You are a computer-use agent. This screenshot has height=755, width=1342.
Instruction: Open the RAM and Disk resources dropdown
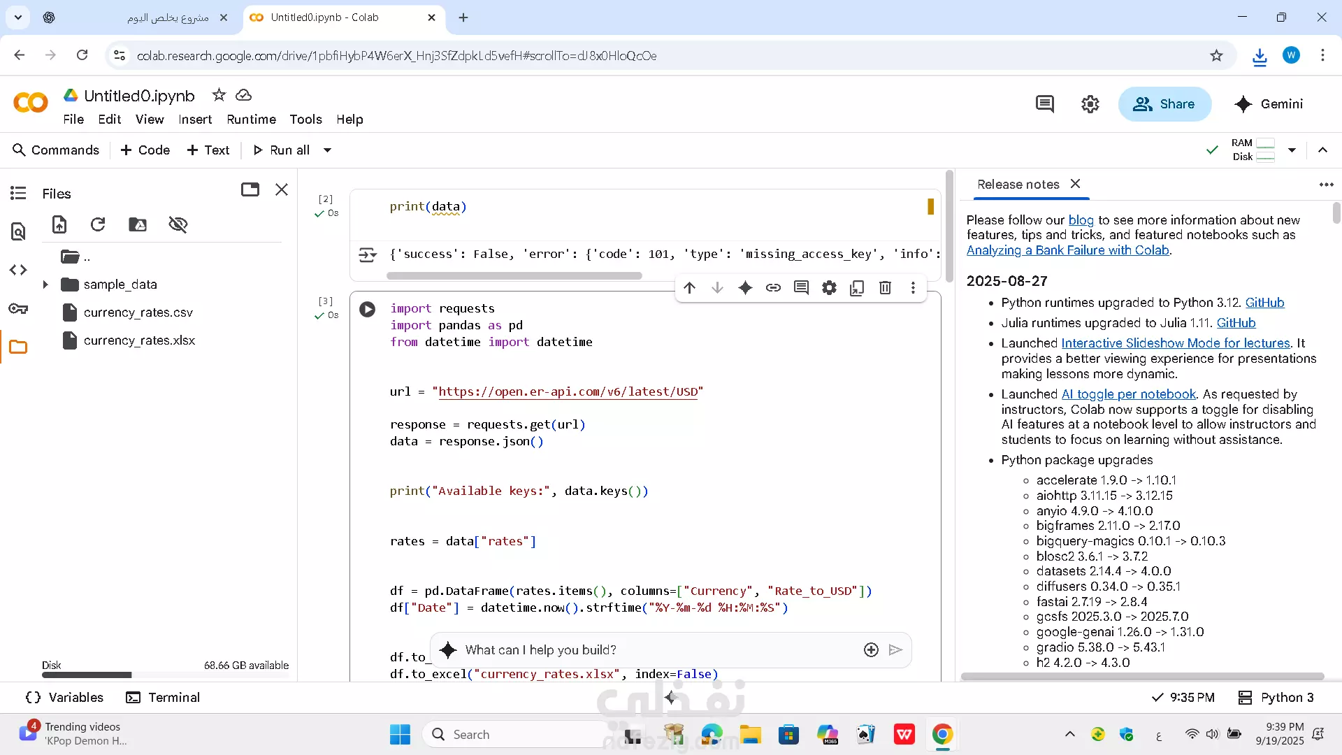pyautogui.click(x=1292, y=150)
